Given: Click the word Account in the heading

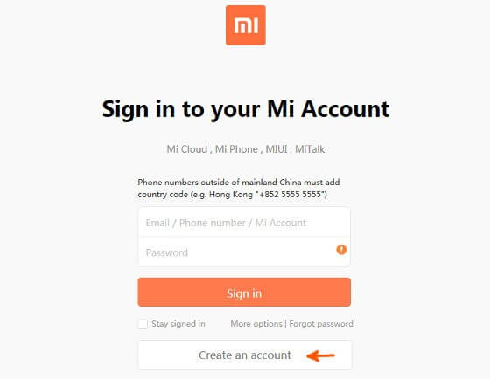Looking at the screenshot, I should (x=346, y=109).
